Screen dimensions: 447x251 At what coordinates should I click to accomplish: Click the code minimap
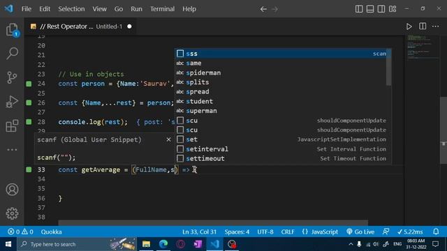point(422,47)
